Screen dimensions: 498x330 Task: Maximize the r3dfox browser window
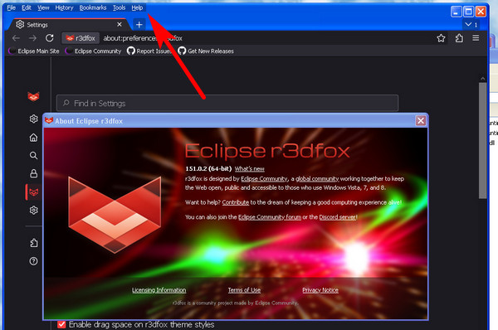468,12
